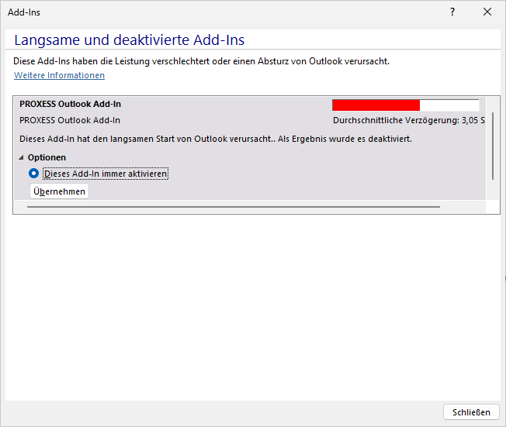Click the Add-Ins window title bar text

tap(24, 12)
